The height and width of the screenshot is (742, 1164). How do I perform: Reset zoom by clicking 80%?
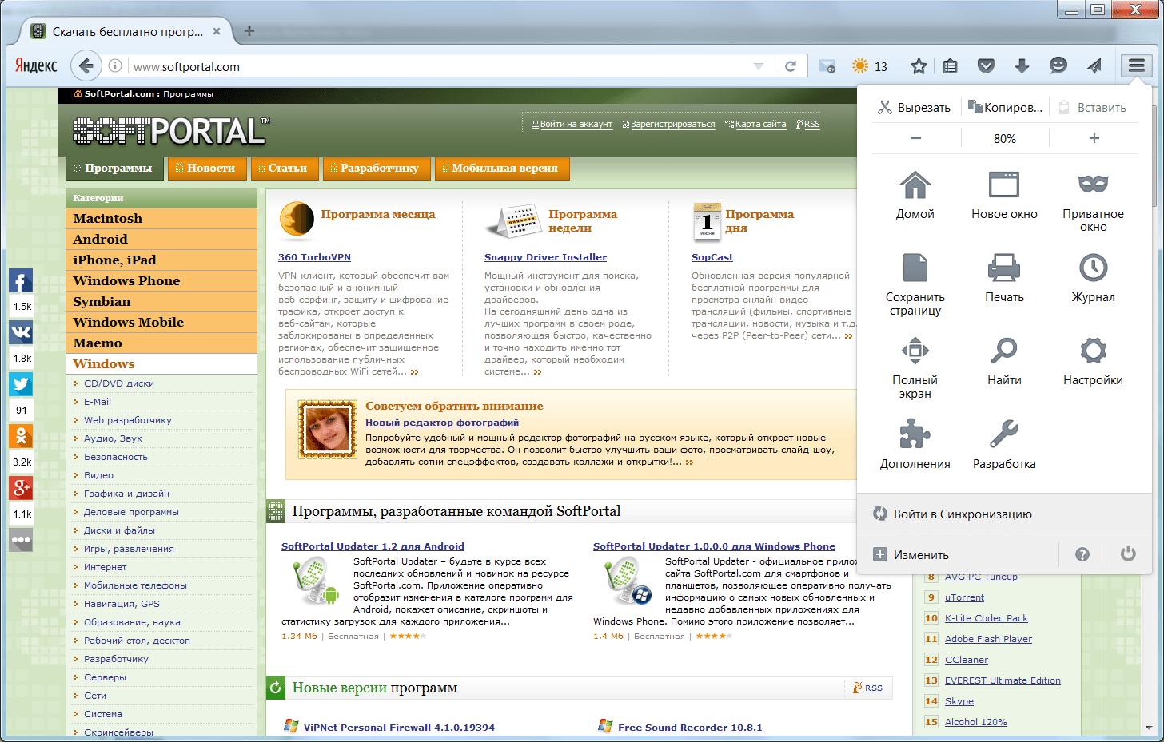[1005, 138]
